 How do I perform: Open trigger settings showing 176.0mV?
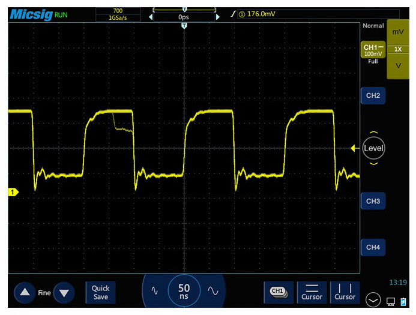(x=258, y=14)
